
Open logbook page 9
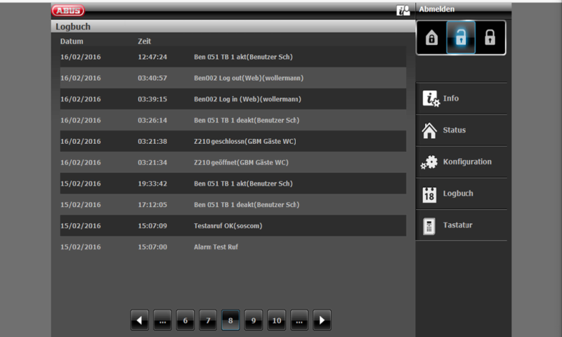(254, 320)
